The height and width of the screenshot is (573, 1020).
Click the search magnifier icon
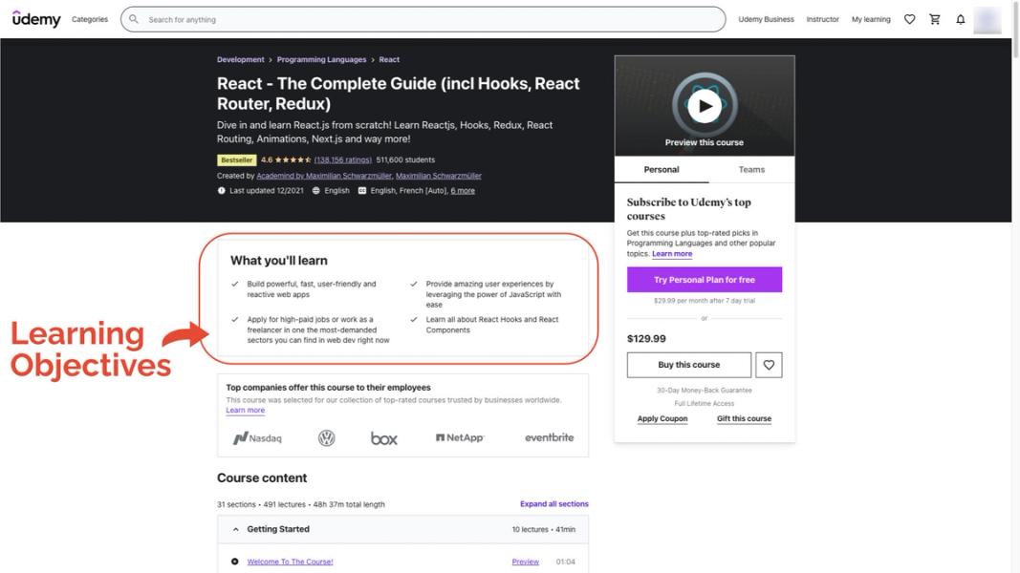[x=132, y=17]
